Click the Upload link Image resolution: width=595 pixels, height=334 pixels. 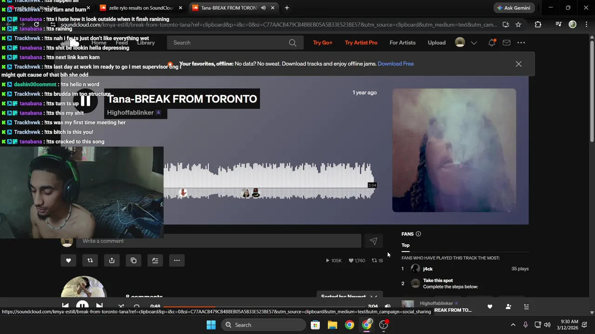[x=436, y=43]
